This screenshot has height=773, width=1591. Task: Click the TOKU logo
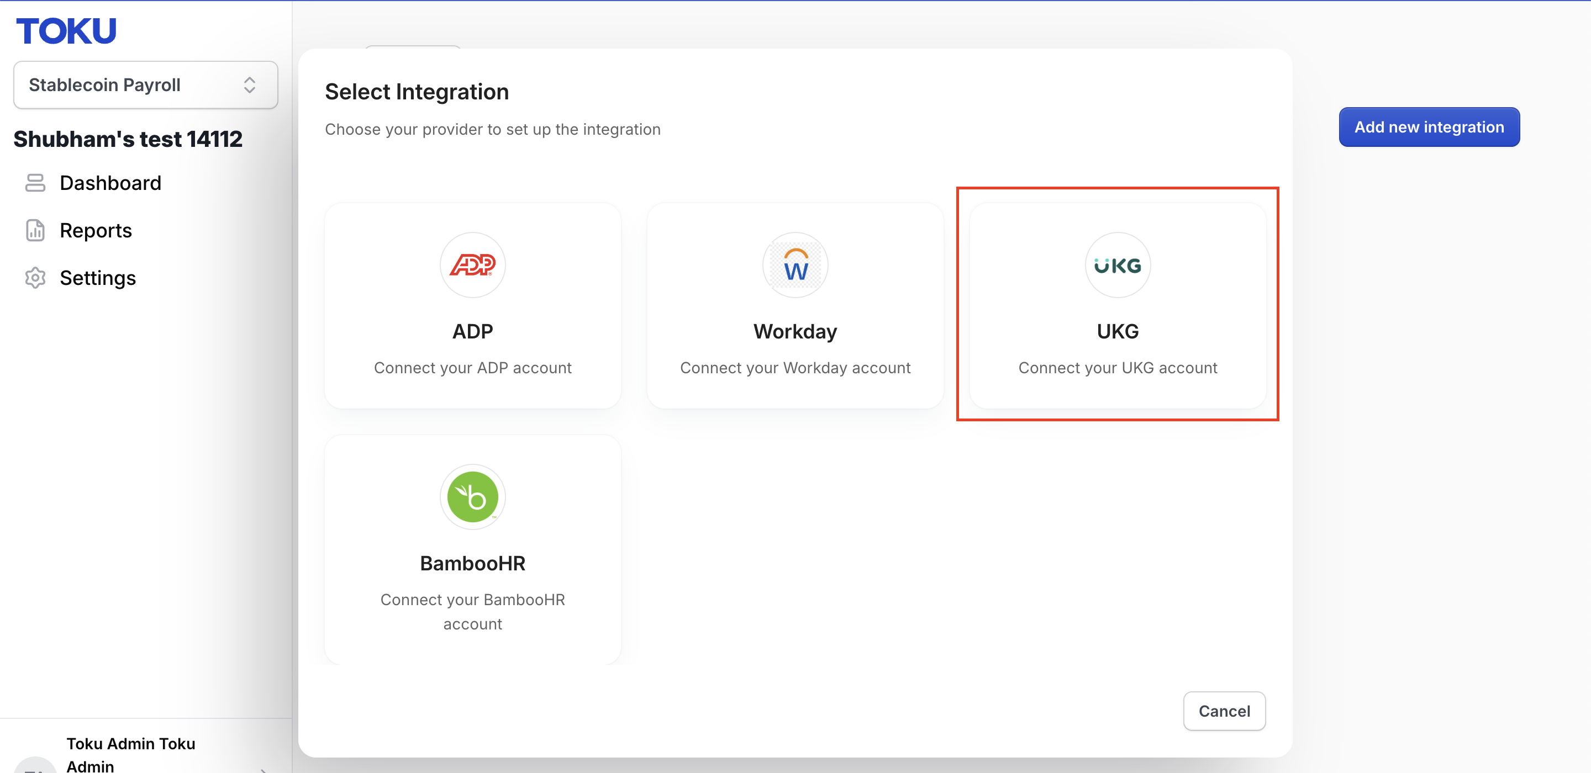pos(66,31)
